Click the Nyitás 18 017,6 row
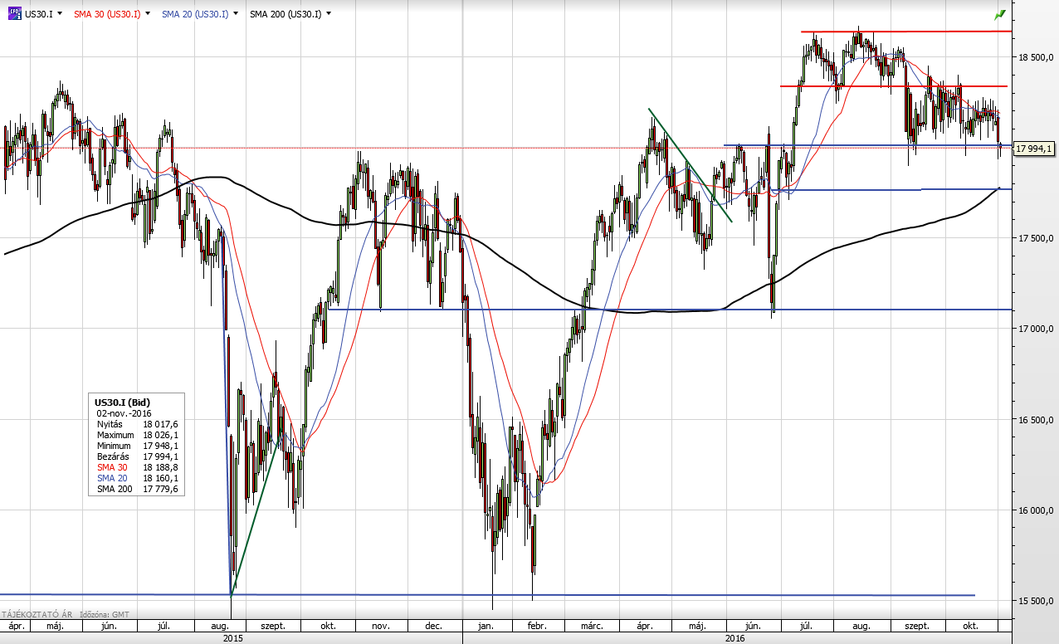The height and width of the screenshot is (644, 1059). pyautogui.click(x=137, y=423)
